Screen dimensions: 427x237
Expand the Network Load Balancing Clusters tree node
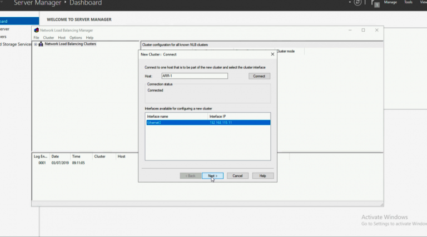click(36, 44)
